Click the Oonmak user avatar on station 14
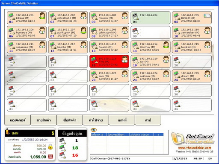Screen dimensions: 219x164 166,45
